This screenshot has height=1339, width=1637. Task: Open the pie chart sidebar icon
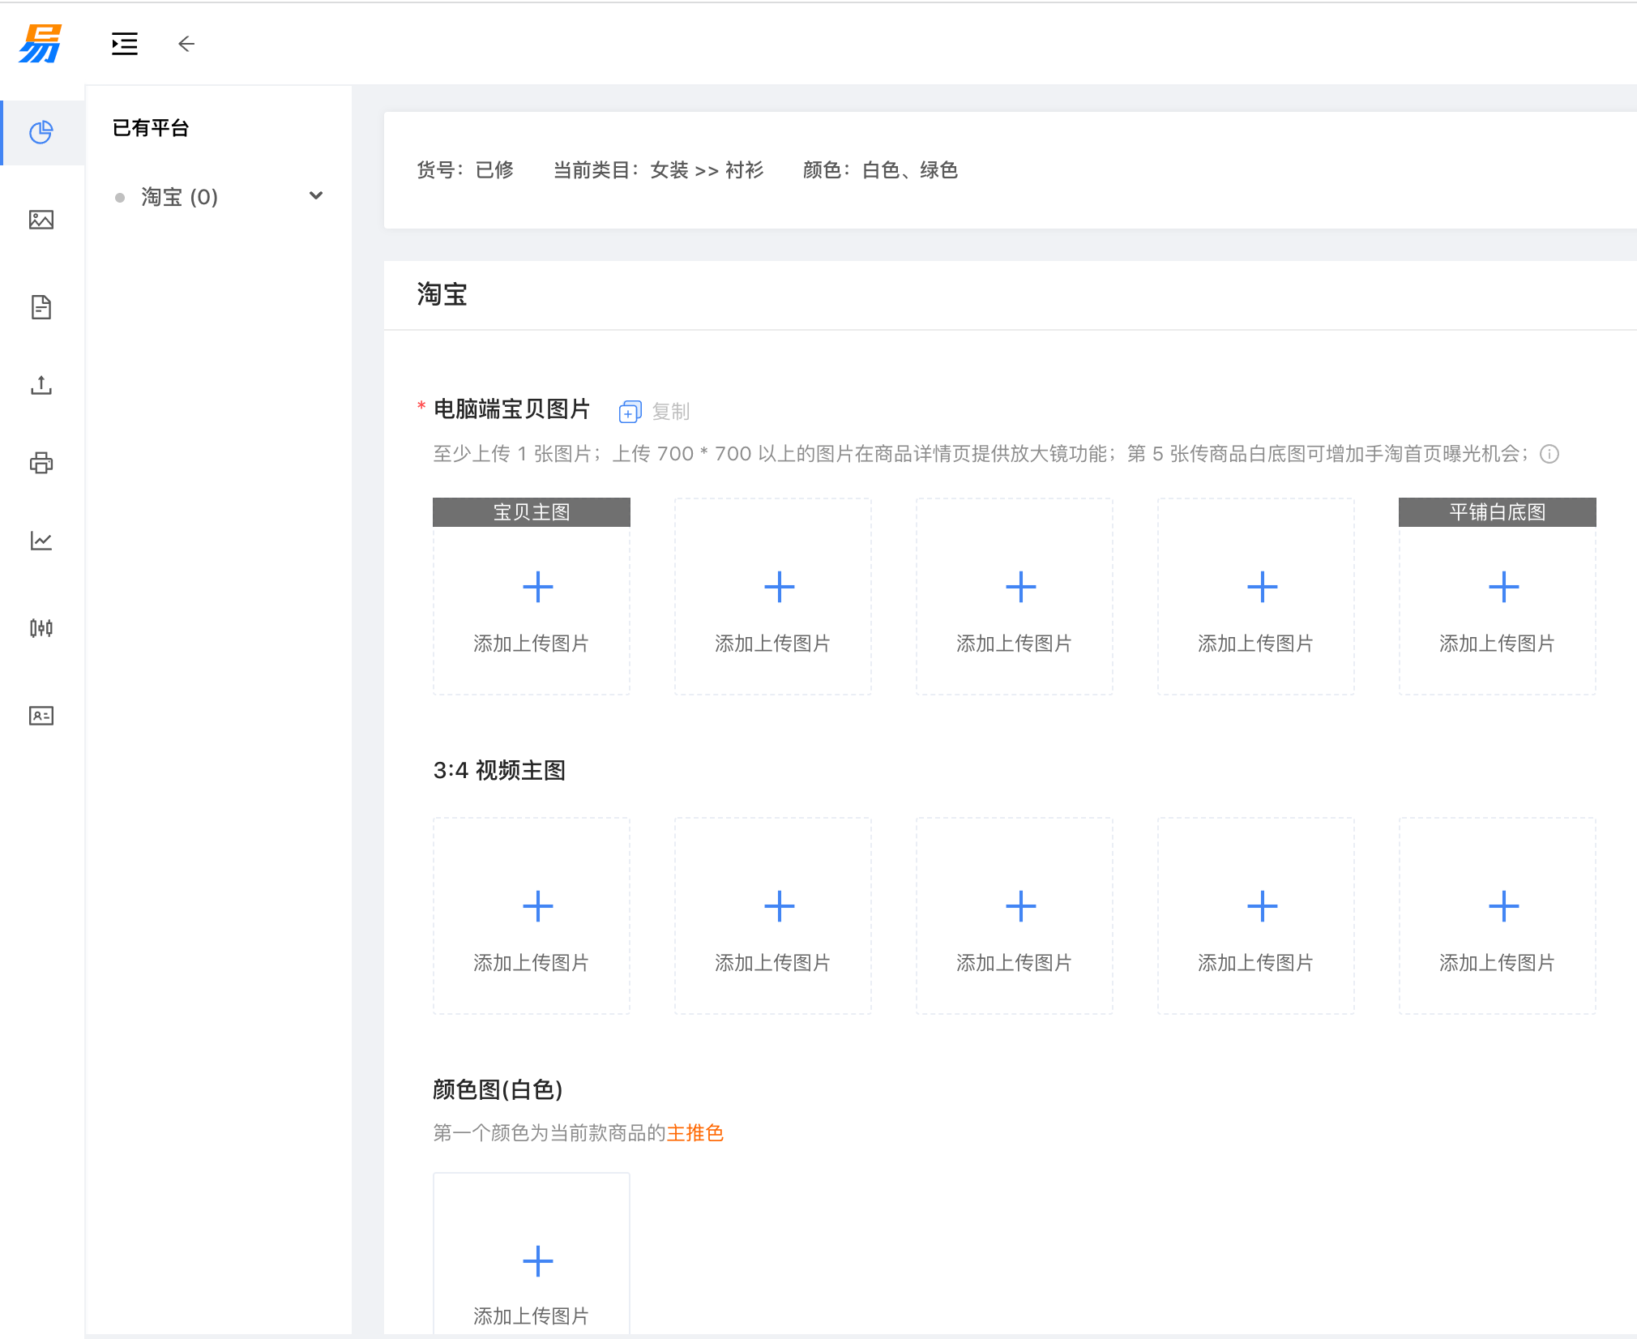[41, 132]
